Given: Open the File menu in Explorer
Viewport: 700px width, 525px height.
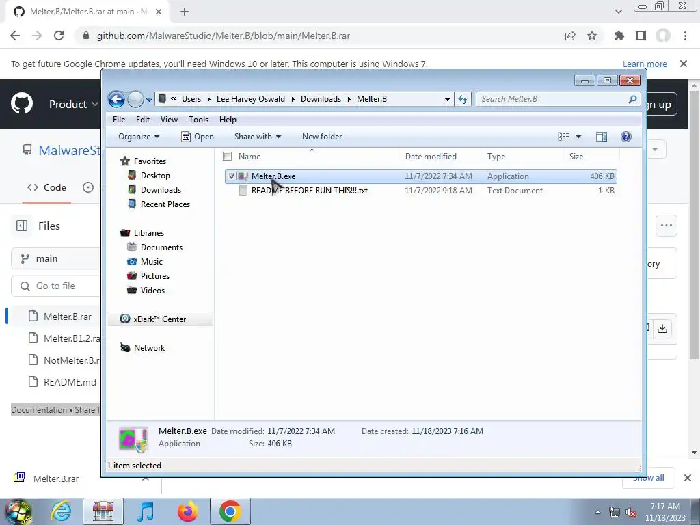Looking at the screenshot, I should coord(119,120).
